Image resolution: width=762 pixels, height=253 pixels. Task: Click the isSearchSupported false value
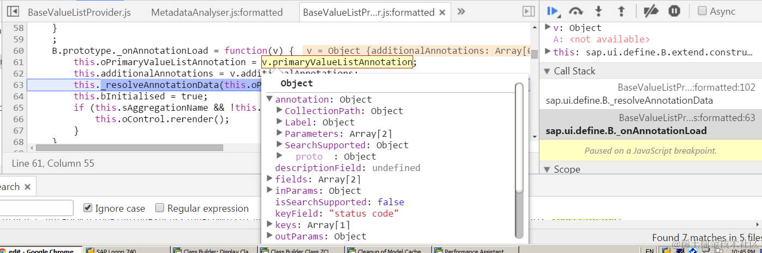pos(391,202)
